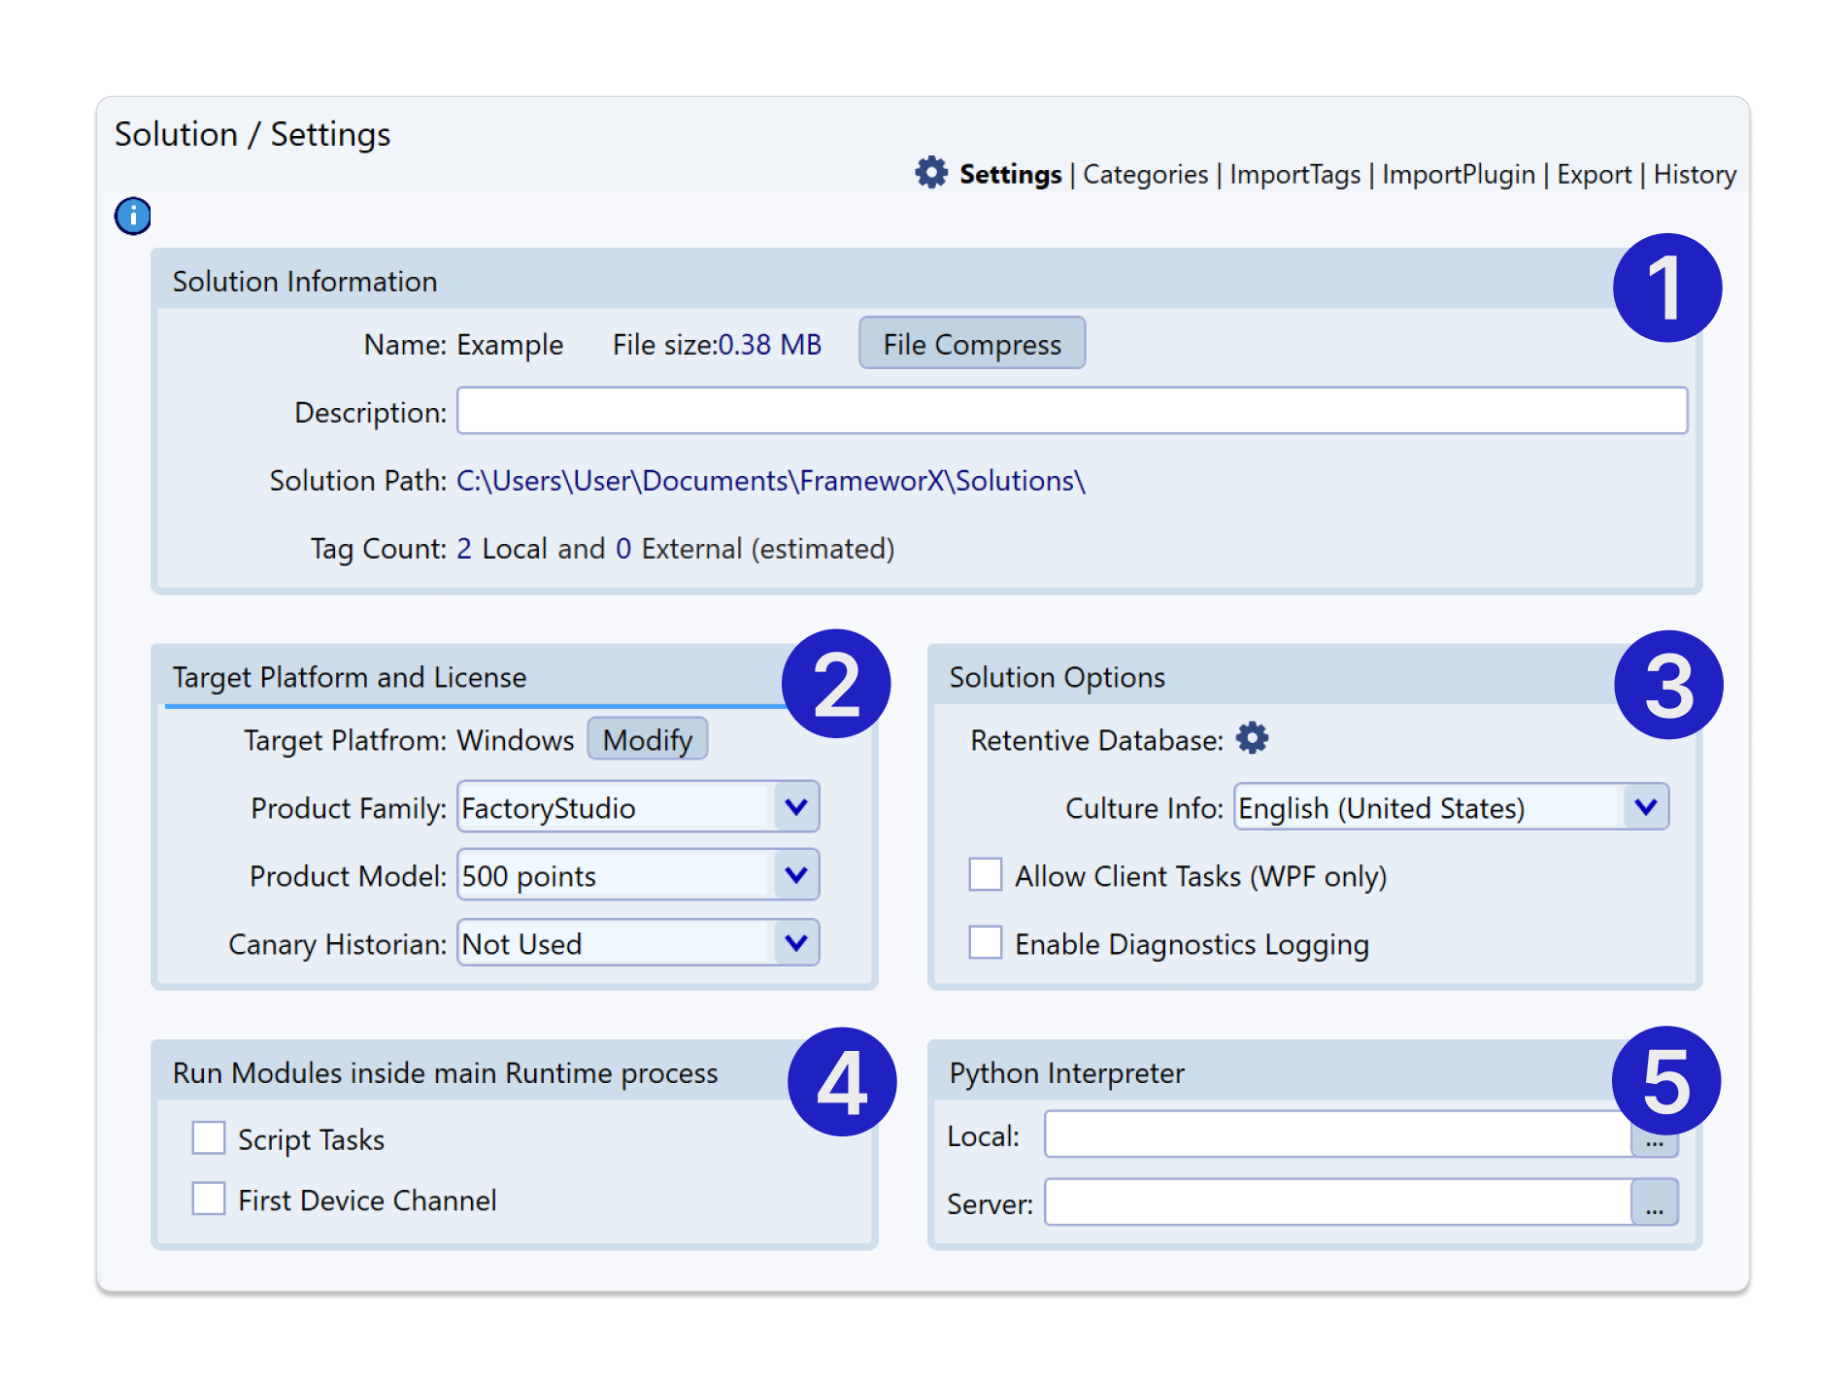The width and height of the screenshot is (1847, 1388).
Task: Click the number 2 callout badge
Action: 835,684
